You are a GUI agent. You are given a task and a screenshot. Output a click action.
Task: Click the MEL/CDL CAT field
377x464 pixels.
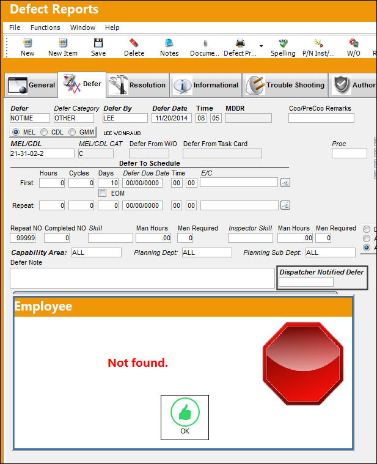[x=96, y=153]
